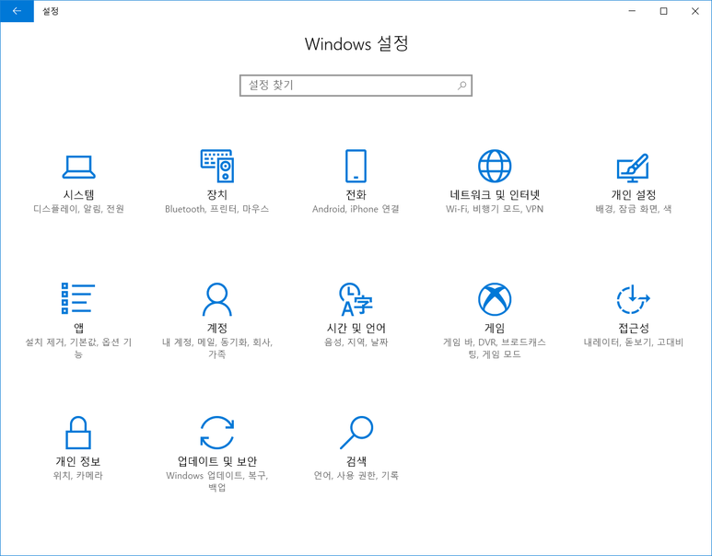Click the 게임 label

(x=495, y=328)
